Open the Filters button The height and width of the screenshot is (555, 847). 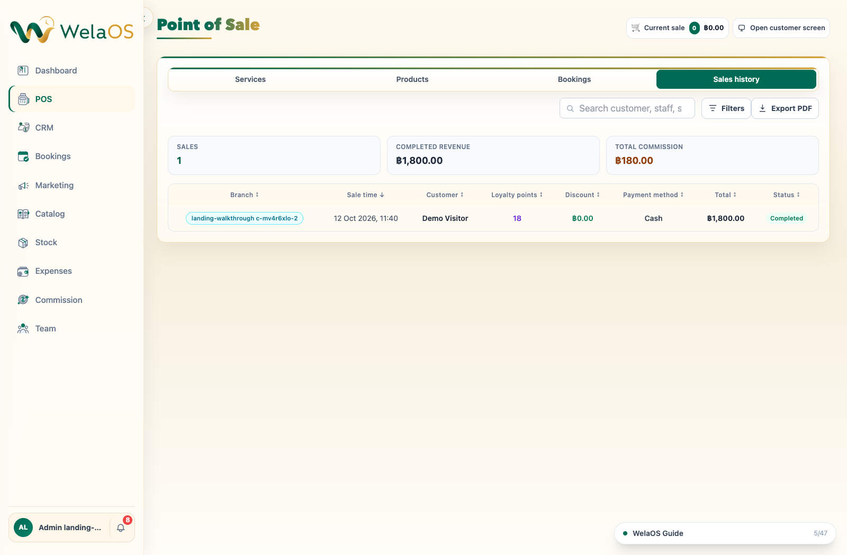click(726, 108)
